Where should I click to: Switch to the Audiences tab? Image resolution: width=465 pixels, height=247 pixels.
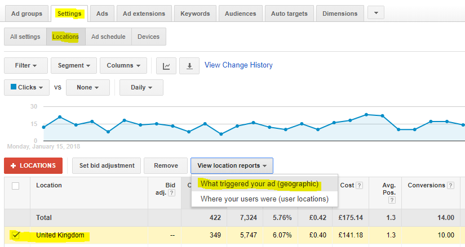[x=241, y=14]
